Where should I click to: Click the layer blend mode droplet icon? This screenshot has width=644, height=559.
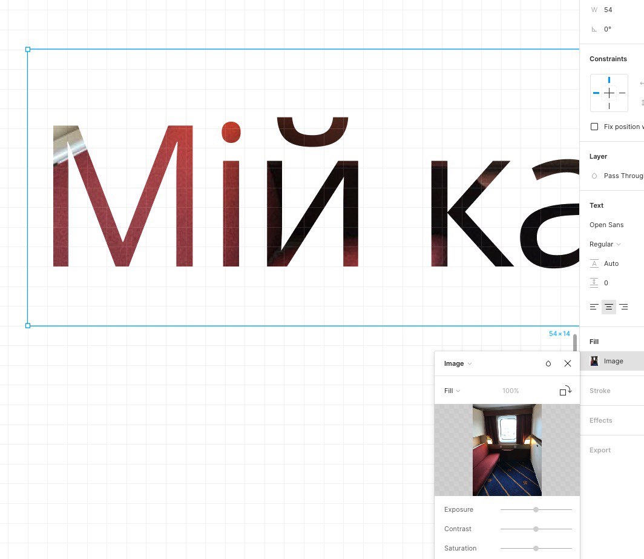[x=594, y=176]
